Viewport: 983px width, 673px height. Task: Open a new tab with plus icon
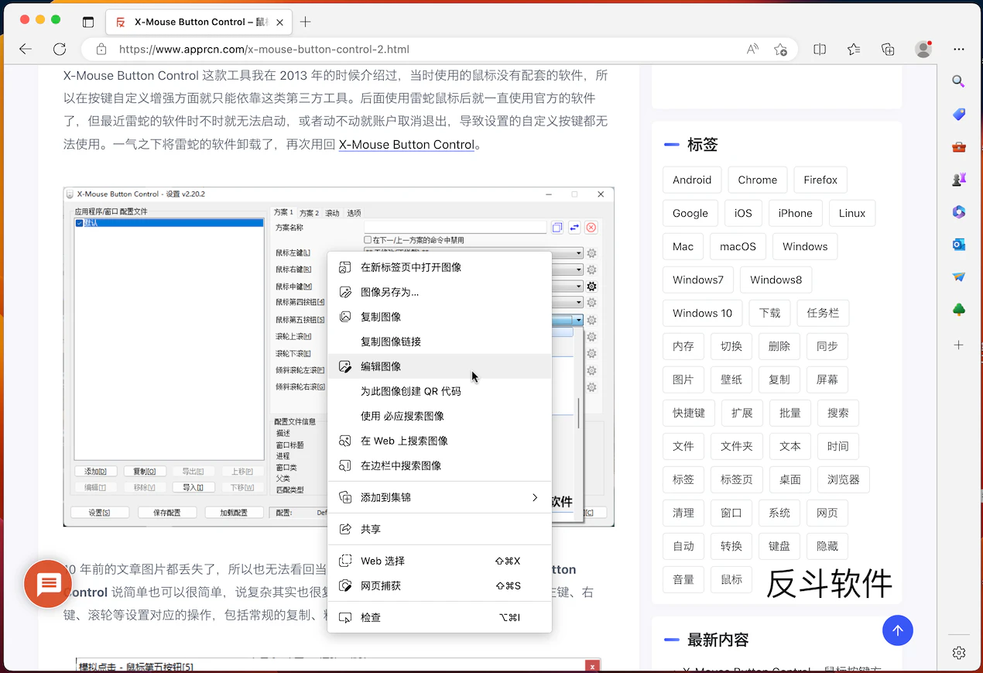[306, 22]
